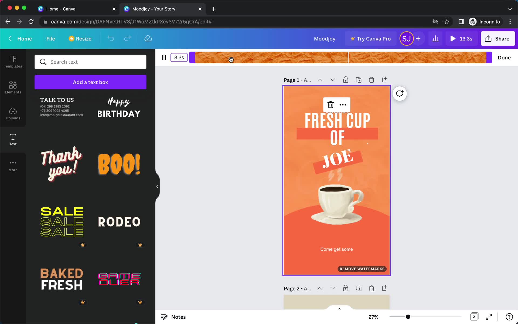This screenshot has height=324, width=518.
Task: Click the save to cloud icon in toolbar
Action: pos(148,39)
